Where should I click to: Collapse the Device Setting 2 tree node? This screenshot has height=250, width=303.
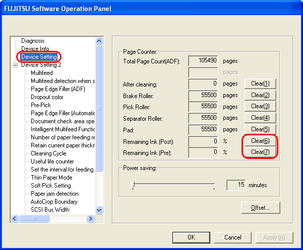pyautogui.click(x=15, y=65)
